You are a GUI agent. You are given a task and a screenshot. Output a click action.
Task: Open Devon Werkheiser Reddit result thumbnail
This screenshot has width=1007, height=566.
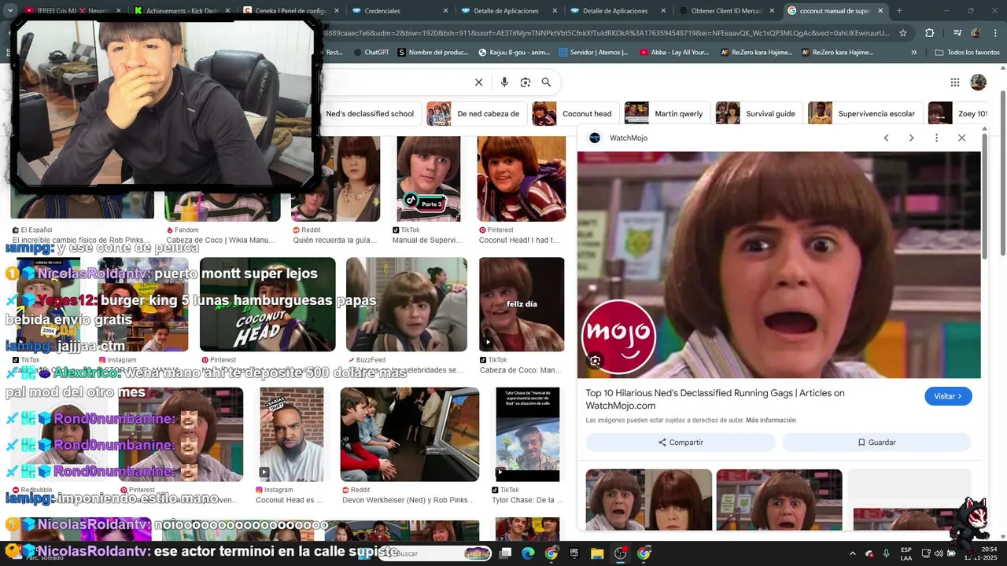click(x=409, y=434)
